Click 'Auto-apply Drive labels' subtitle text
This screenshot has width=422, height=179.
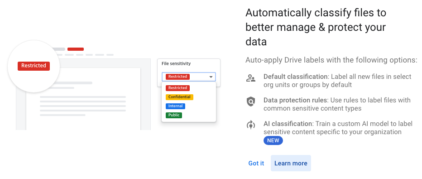point(331,60)
